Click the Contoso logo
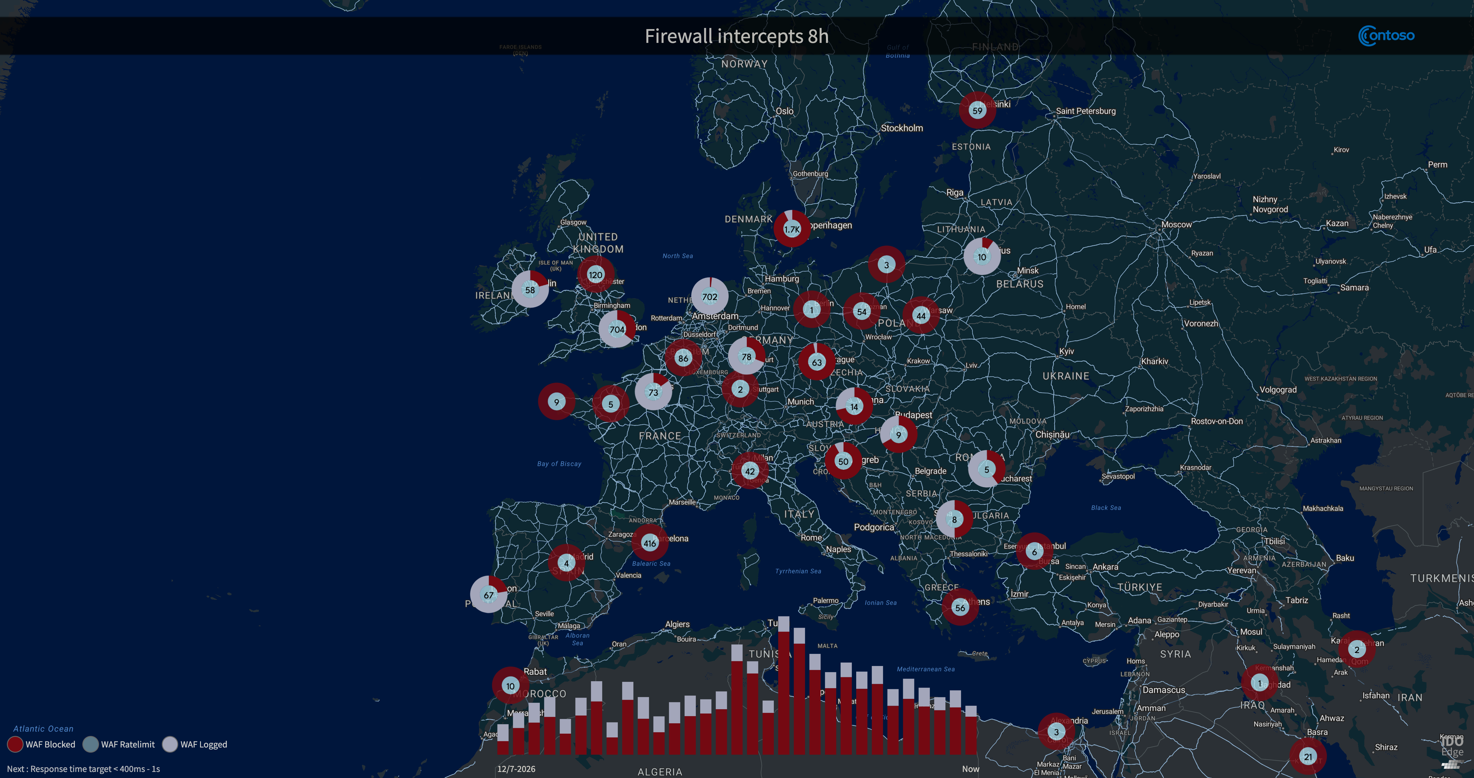 1386,35
